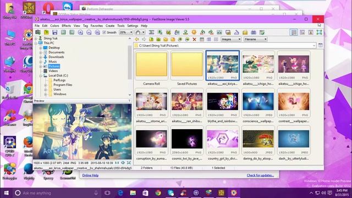Switch to details view columns icon
This screenshot has height=198, width=352.
click(x=209, y=39)
